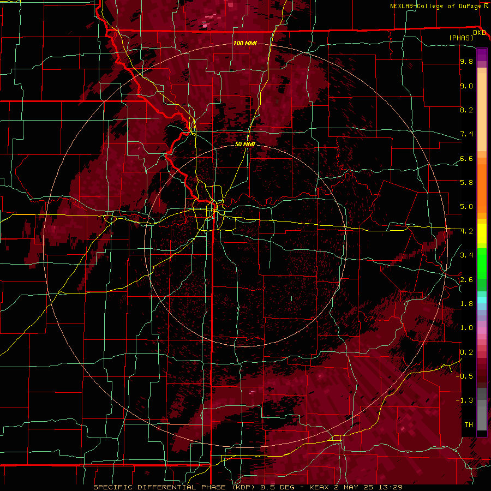Click the 2.6 legend scale value
The width and height of the screenshot is (491, 491).
(466, 280)
